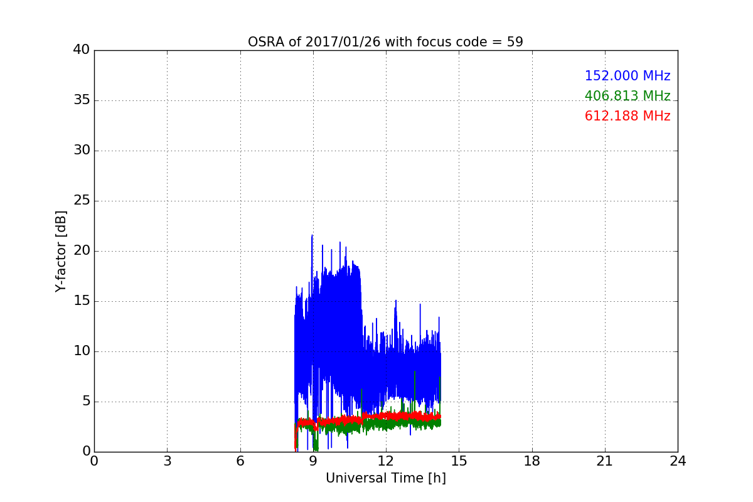The height and width of the screenshot is (502, 753).
Task: Click the y-axis tick label "30"
Action: pyautogui.click(x=82, y=151)
